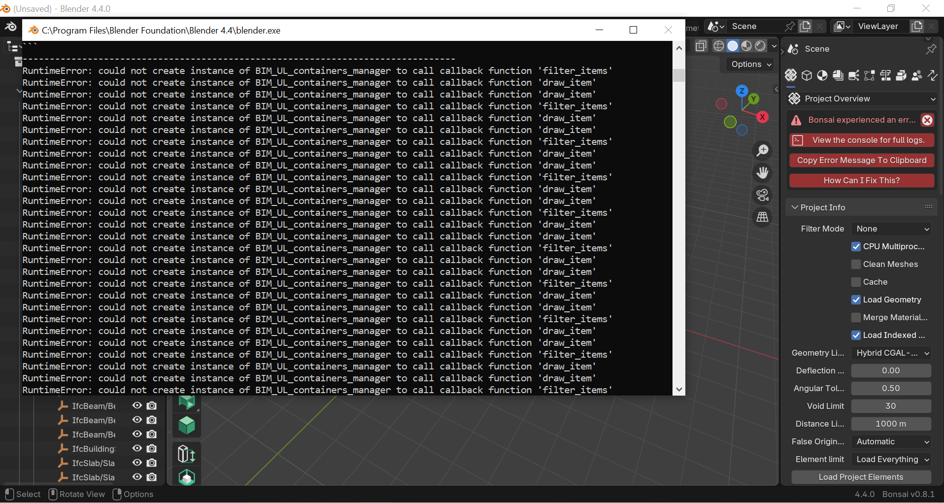Screen dimensions: 944x503
Task: Click the zoom view magnifier icon
Action: [x=763, y=150]
